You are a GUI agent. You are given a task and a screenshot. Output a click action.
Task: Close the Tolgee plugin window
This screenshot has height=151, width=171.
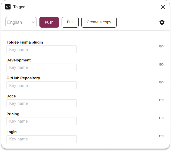[163, 7]
